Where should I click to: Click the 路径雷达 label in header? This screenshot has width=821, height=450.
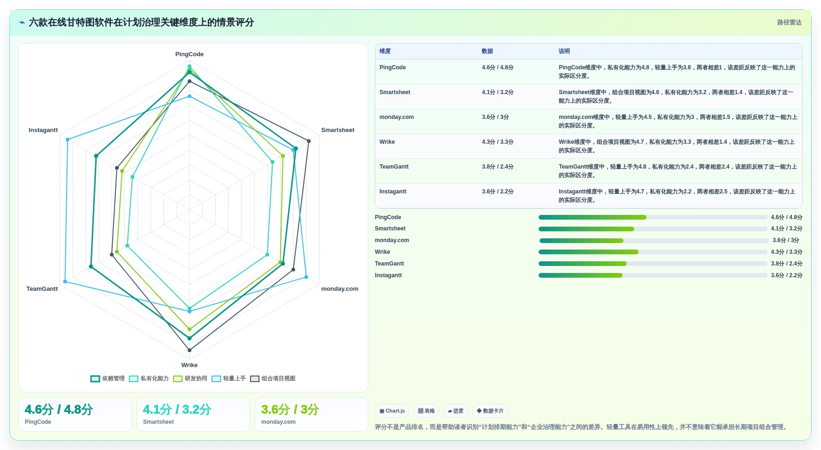[x=789, y=22]
